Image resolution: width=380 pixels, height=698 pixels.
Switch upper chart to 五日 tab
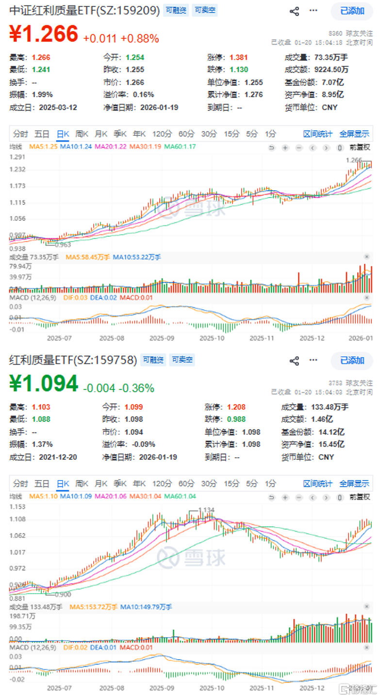(x=42, y=134)
